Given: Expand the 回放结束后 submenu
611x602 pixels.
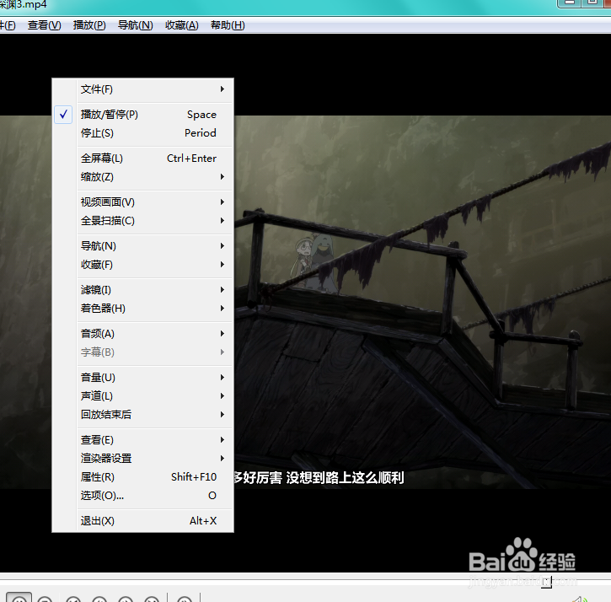Looking at the screenshot, I should pos(142,415).
